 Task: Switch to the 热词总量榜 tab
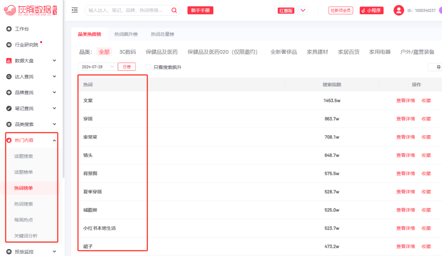pyautogui.click(x=162, y=34)
